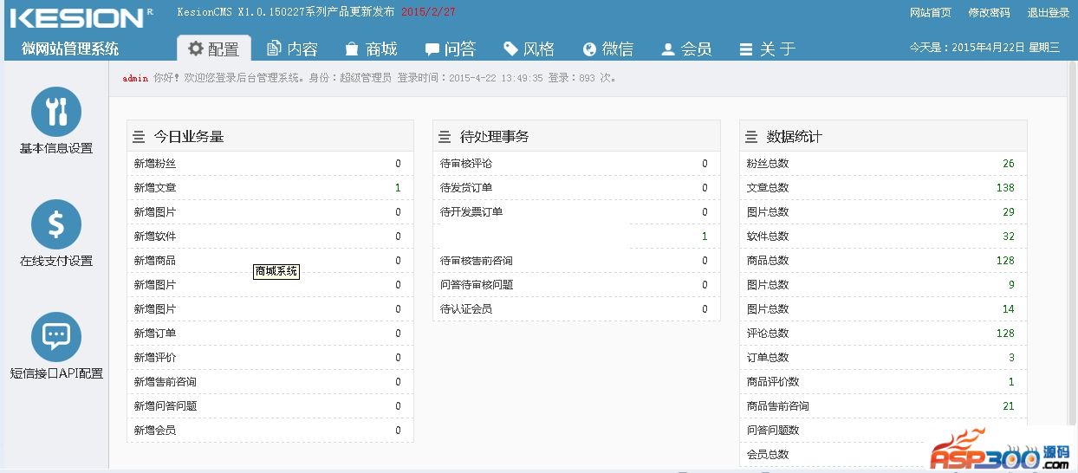Viewport: 1078px width, 473px height.
Task: Switch to the 微信 tab
Action: click(x=607, y=49)
